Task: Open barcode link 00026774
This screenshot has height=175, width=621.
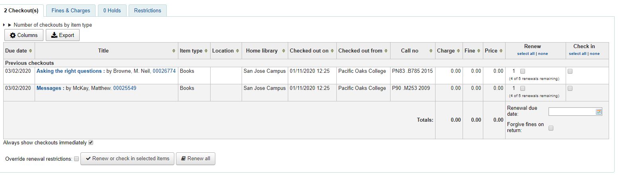Action: coord(164,71)
